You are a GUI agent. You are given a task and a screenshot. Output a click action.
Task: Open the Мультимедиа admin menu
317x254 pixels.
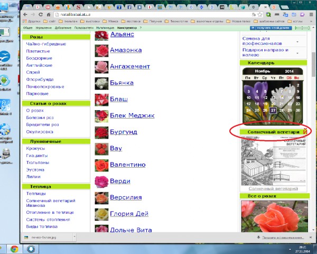coord(105,28)
